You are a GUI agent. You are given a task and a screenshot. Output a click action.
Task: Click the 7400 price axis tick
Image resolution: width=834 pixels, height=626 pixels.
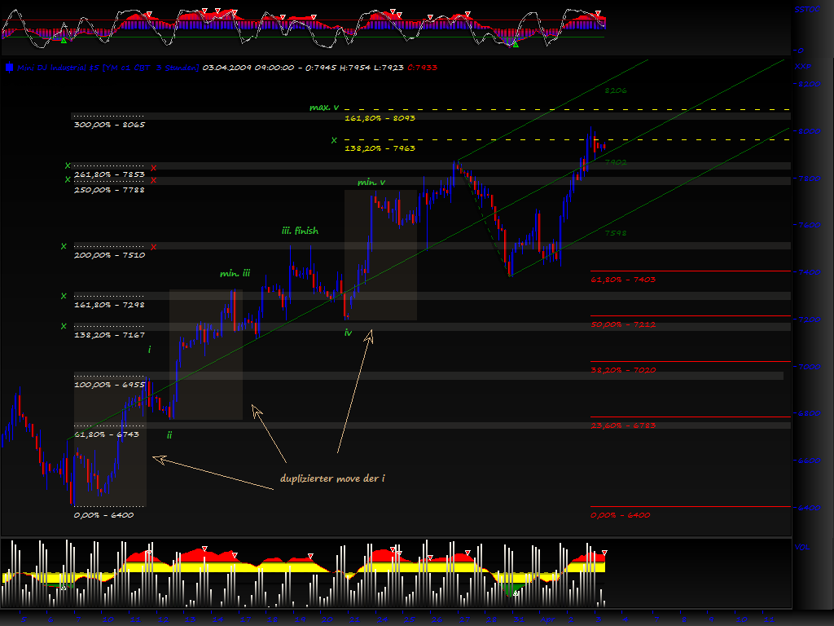[x=809, y=272]
